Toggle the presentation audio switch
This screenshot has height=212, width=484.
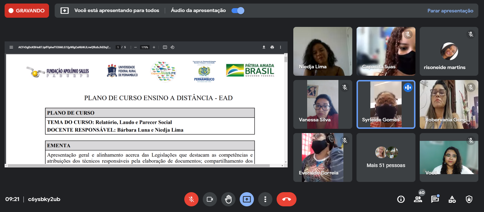pos(238,11)
